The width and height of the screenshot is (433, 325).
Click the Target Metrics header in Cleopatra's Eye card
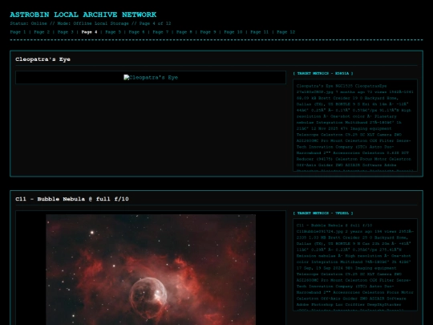[x=323, y=74]
